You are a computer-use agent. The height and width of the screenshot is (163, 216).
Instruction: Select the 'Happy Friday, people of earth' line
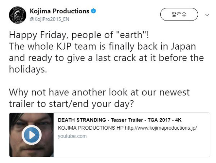(x=79, y=35)
